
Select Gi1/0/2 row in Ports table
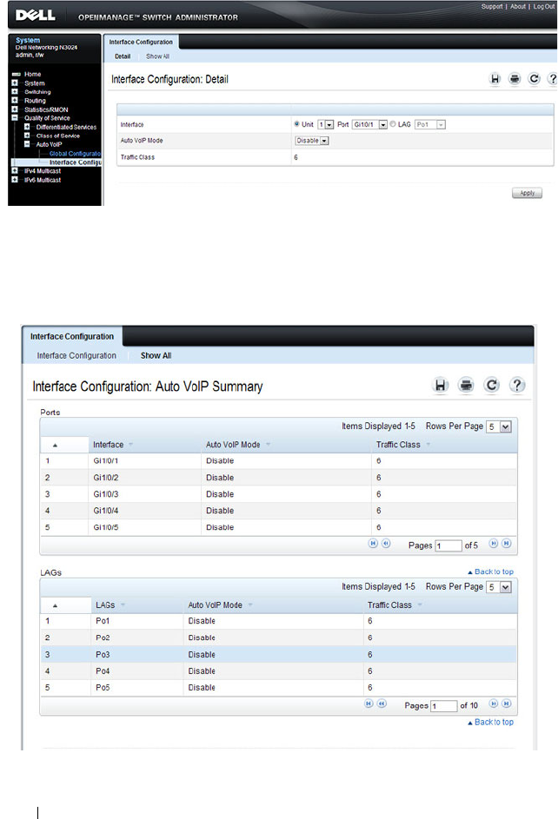[x=279, y=478]
